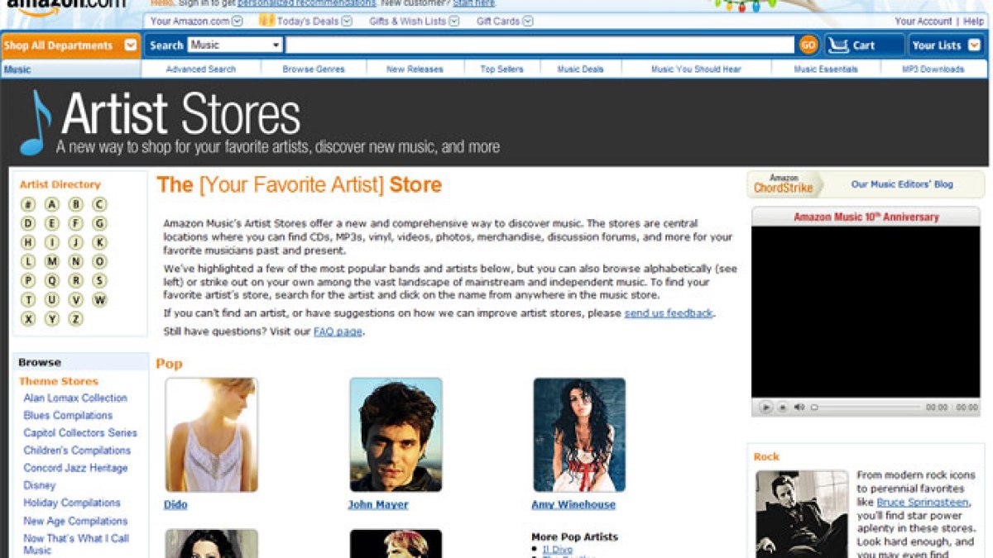Stop the anniversary video player
This screenshot has width=993, height=558.
[783, 407]
